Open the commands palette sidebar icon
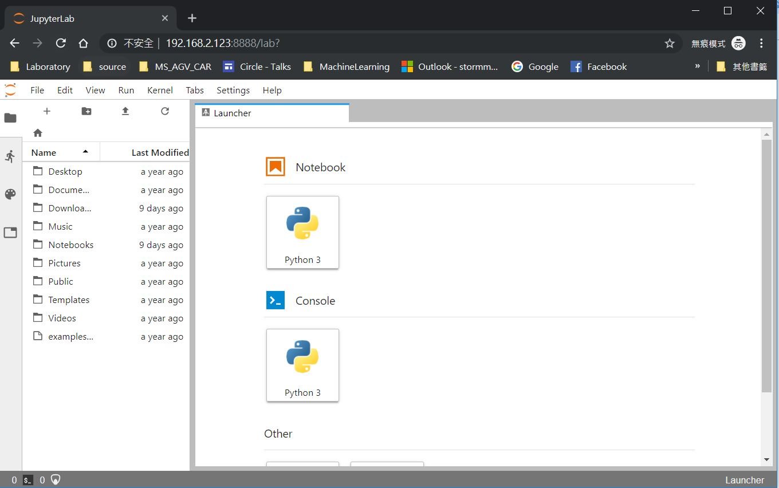This screenshot has width=779, height=488. (x=10, y=194)
